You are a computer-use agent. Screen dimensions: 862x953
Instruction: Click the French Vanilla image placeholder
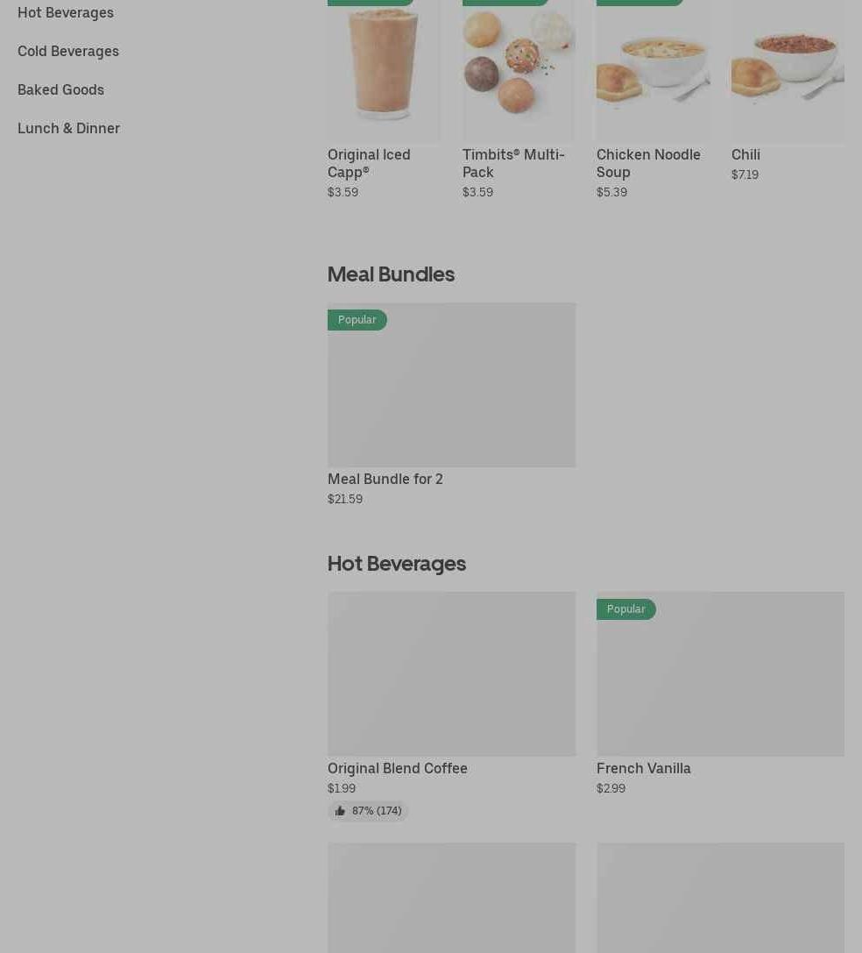(x=720, y=674)
